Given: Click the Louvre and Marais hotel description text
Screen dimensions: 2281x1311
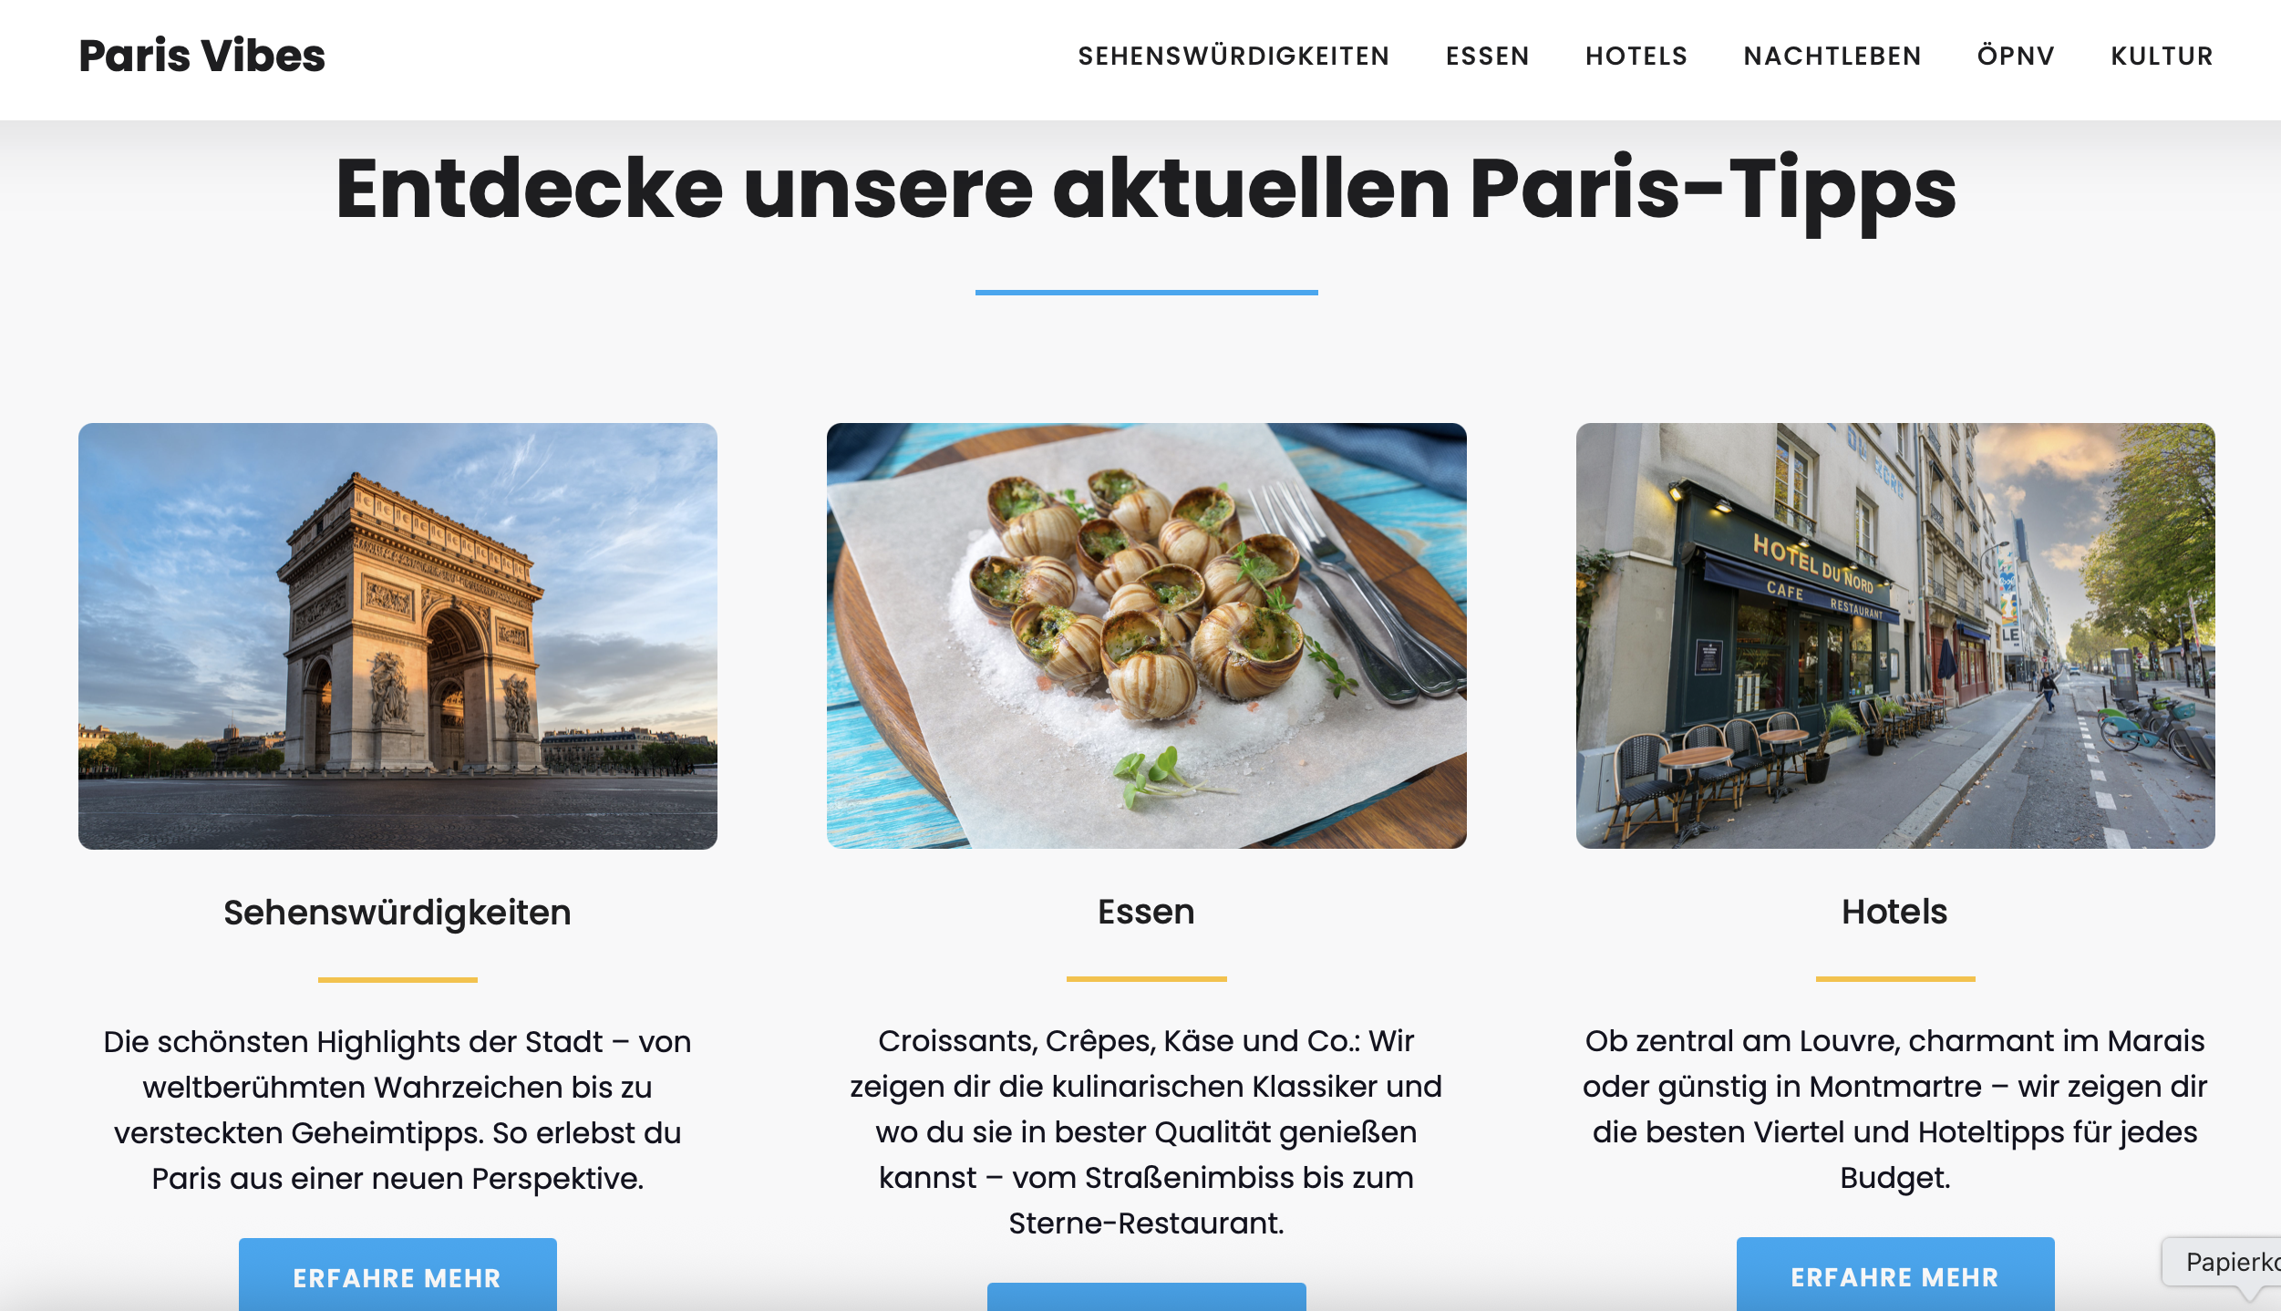Looking at the screenshot, I should tap(1895, 1109).
